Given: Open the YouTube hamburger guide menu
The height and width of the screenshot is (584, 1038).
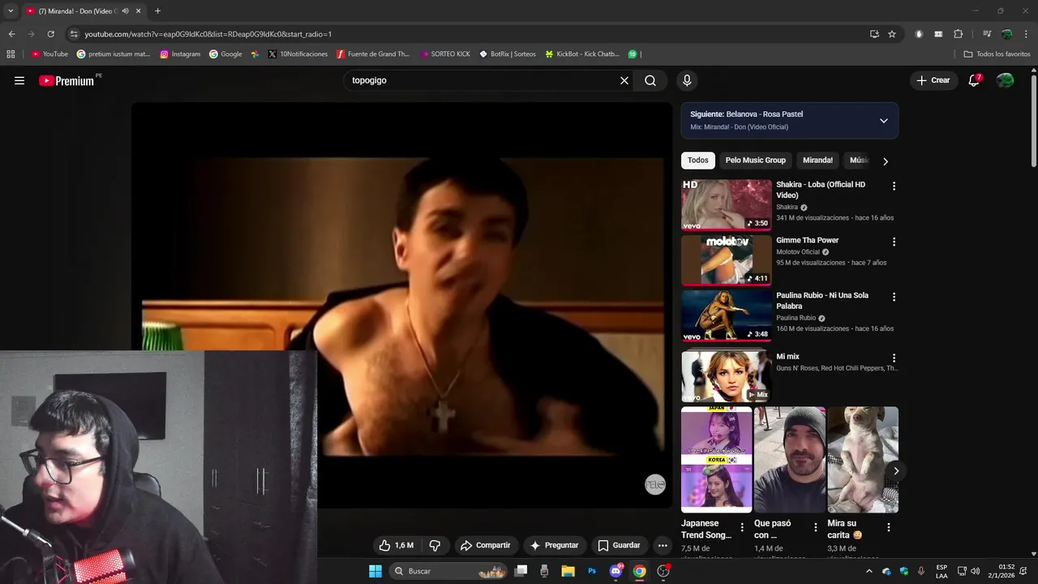Looking at the screenshot, I should pyautogui.click(x=19, y=80).
